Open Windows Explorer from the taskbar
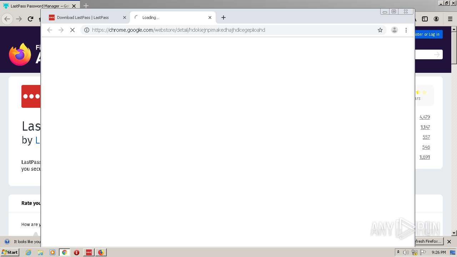Screen dimensions: 457x257 pos(40,252)
